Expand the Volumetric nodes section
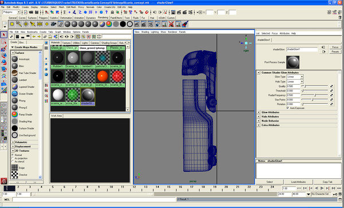Screen dimensions: 344x208 13,142
